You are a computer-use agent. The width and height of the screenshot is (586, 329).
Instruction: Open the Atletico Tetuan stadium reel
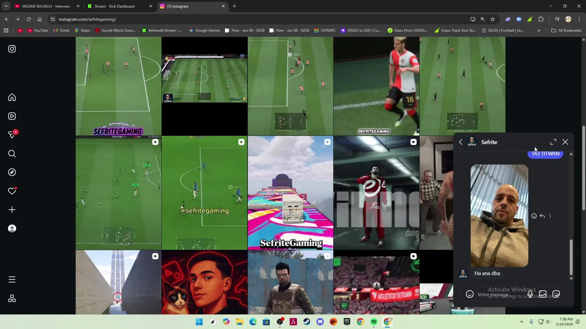point(376,282)
